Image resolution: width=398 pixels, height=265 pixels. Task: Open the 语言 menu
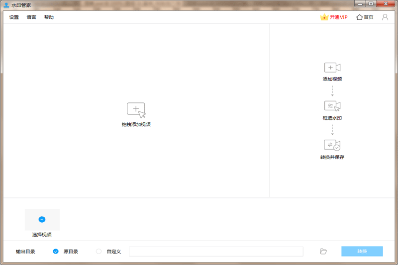tap(31, 17)
